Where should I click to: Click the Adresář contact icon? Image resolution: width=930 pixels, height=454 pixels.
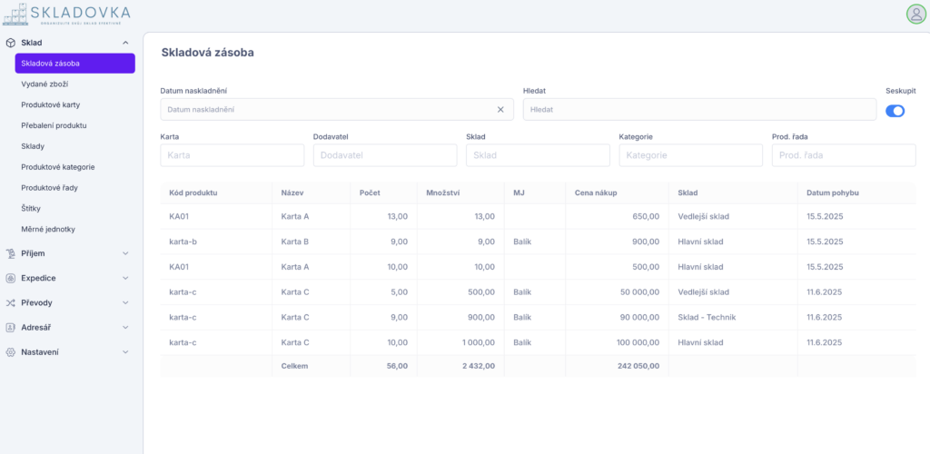(11, 327)
